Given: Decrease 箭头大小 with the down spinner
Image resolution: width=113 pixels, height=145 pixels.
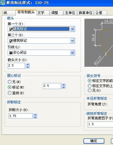Looking at the screenshot, I should (x=28, y=67).
